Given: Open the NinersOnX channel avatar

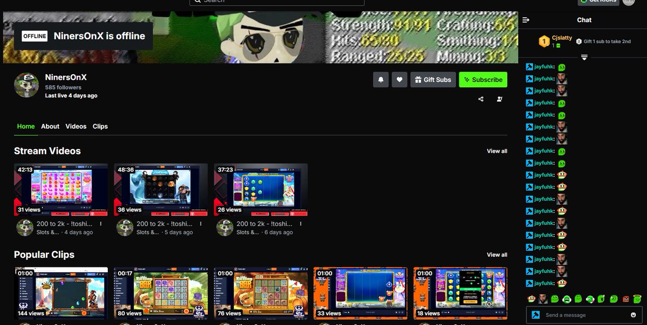Looking at the screenshot, I should pyautogui.click(x=26, y=85).
